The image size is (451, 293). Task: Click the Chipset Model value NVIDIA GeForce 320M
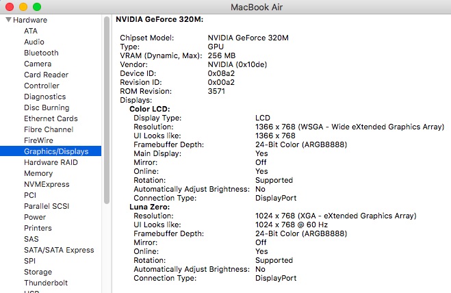[x=248, y=38]
